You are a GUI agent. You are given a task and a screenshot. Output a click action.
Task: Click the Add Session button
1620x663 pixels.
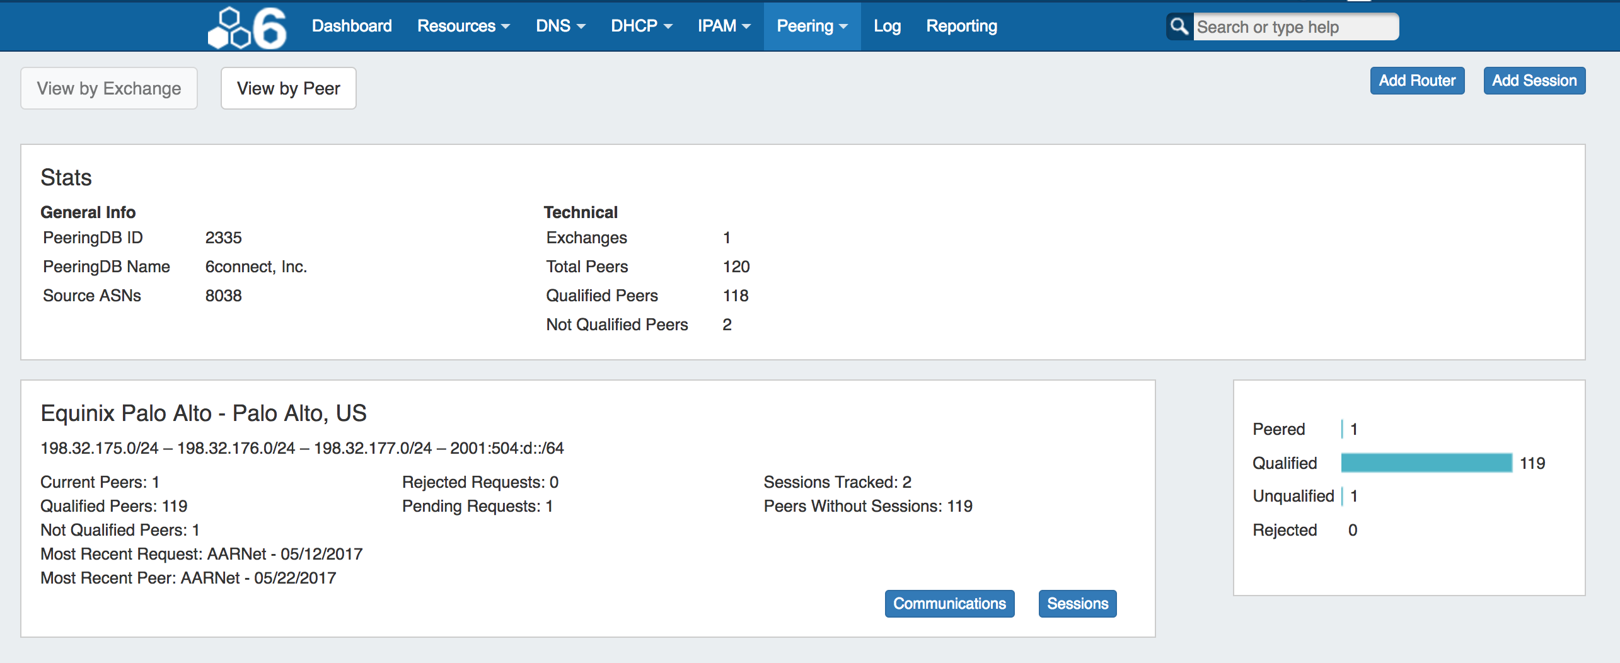1534,81
